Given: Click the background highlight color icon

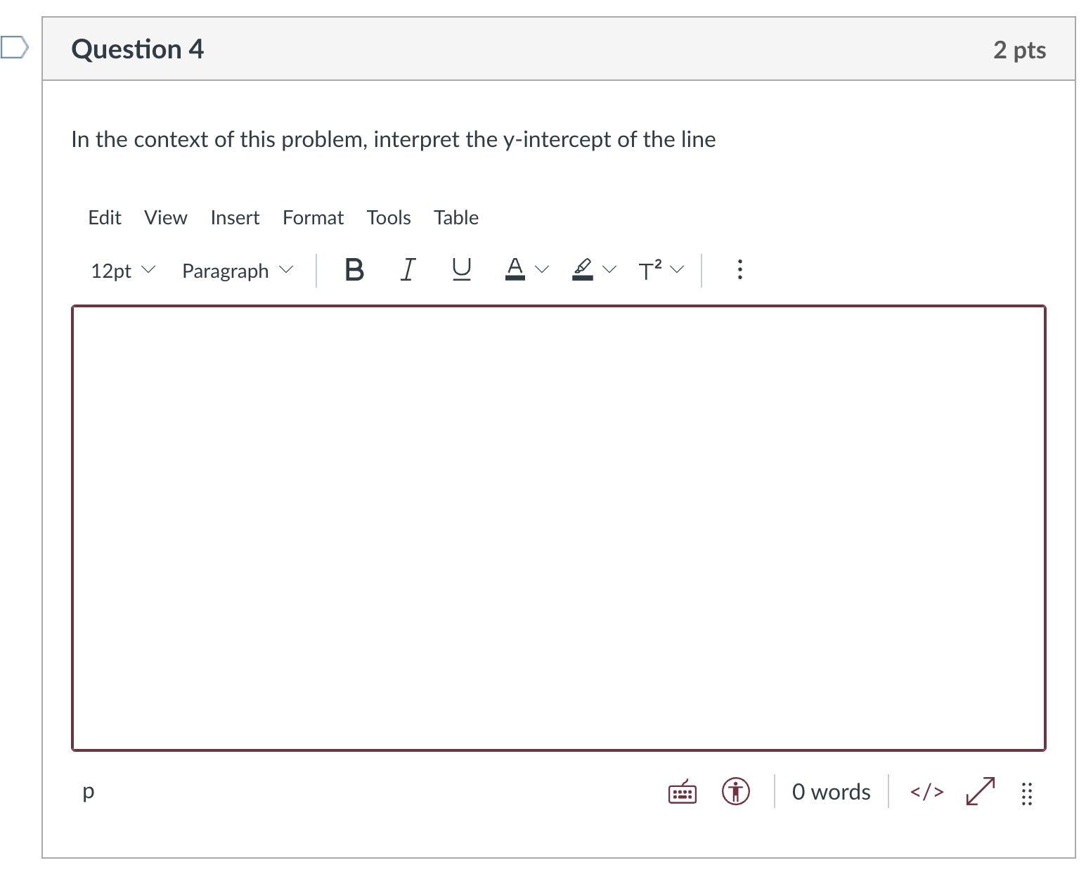Looking at the screenshot, I should pos(583,270).
